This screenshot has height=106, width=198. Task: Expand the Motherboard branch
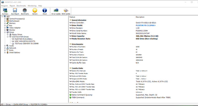(x=5, y=21)
